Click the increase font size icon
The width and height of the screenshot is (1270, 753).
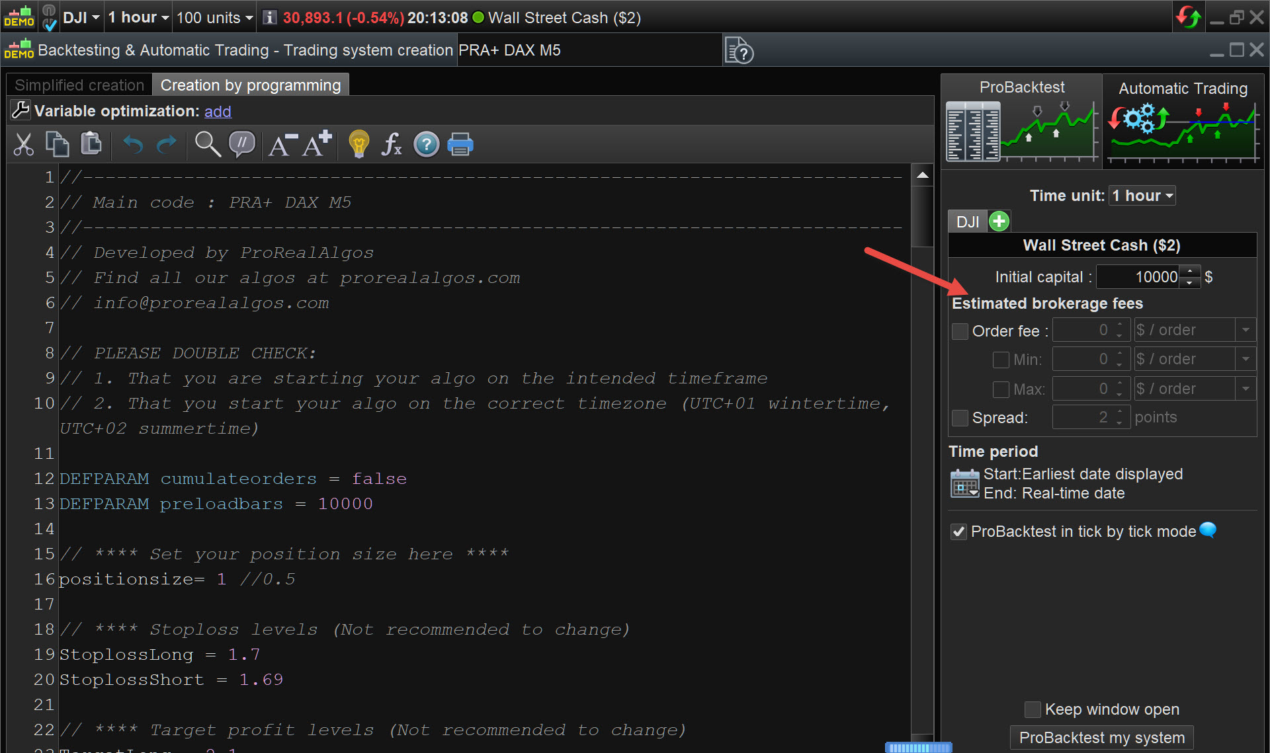[x=317, y=144]
